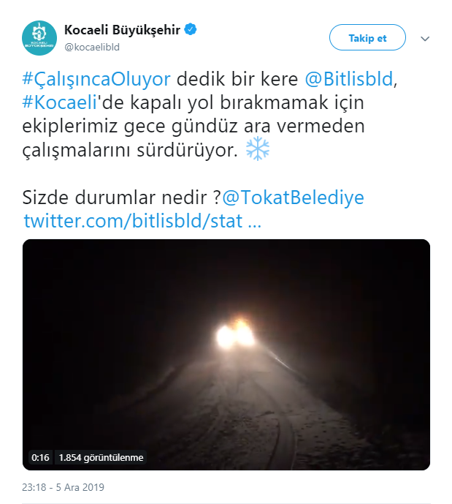Screen dimensions: 452x504
Task: Open the Kocaeli Büyükşehir profile avatar
Action: click(39, 38)
